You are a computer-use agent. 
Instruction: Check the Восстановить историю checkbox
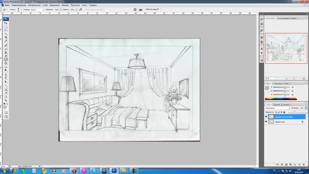(84, 10)
